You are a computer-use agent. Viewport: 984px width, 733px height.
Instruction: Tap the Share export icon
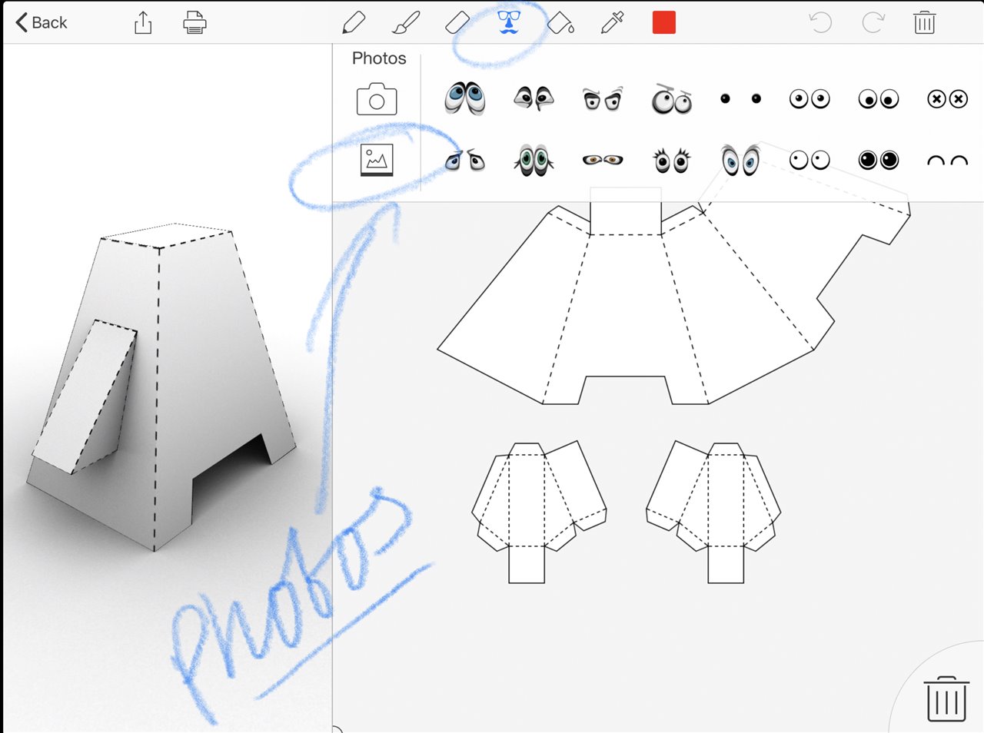[x=143, y=23]
